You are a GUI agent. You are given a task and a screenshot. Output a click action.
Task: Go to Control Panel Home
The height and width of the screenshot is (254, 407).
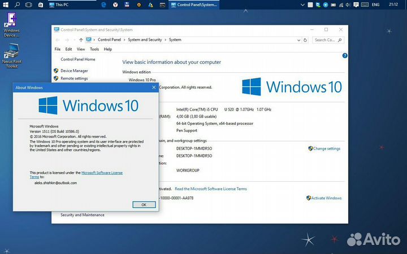click(78, 59)
